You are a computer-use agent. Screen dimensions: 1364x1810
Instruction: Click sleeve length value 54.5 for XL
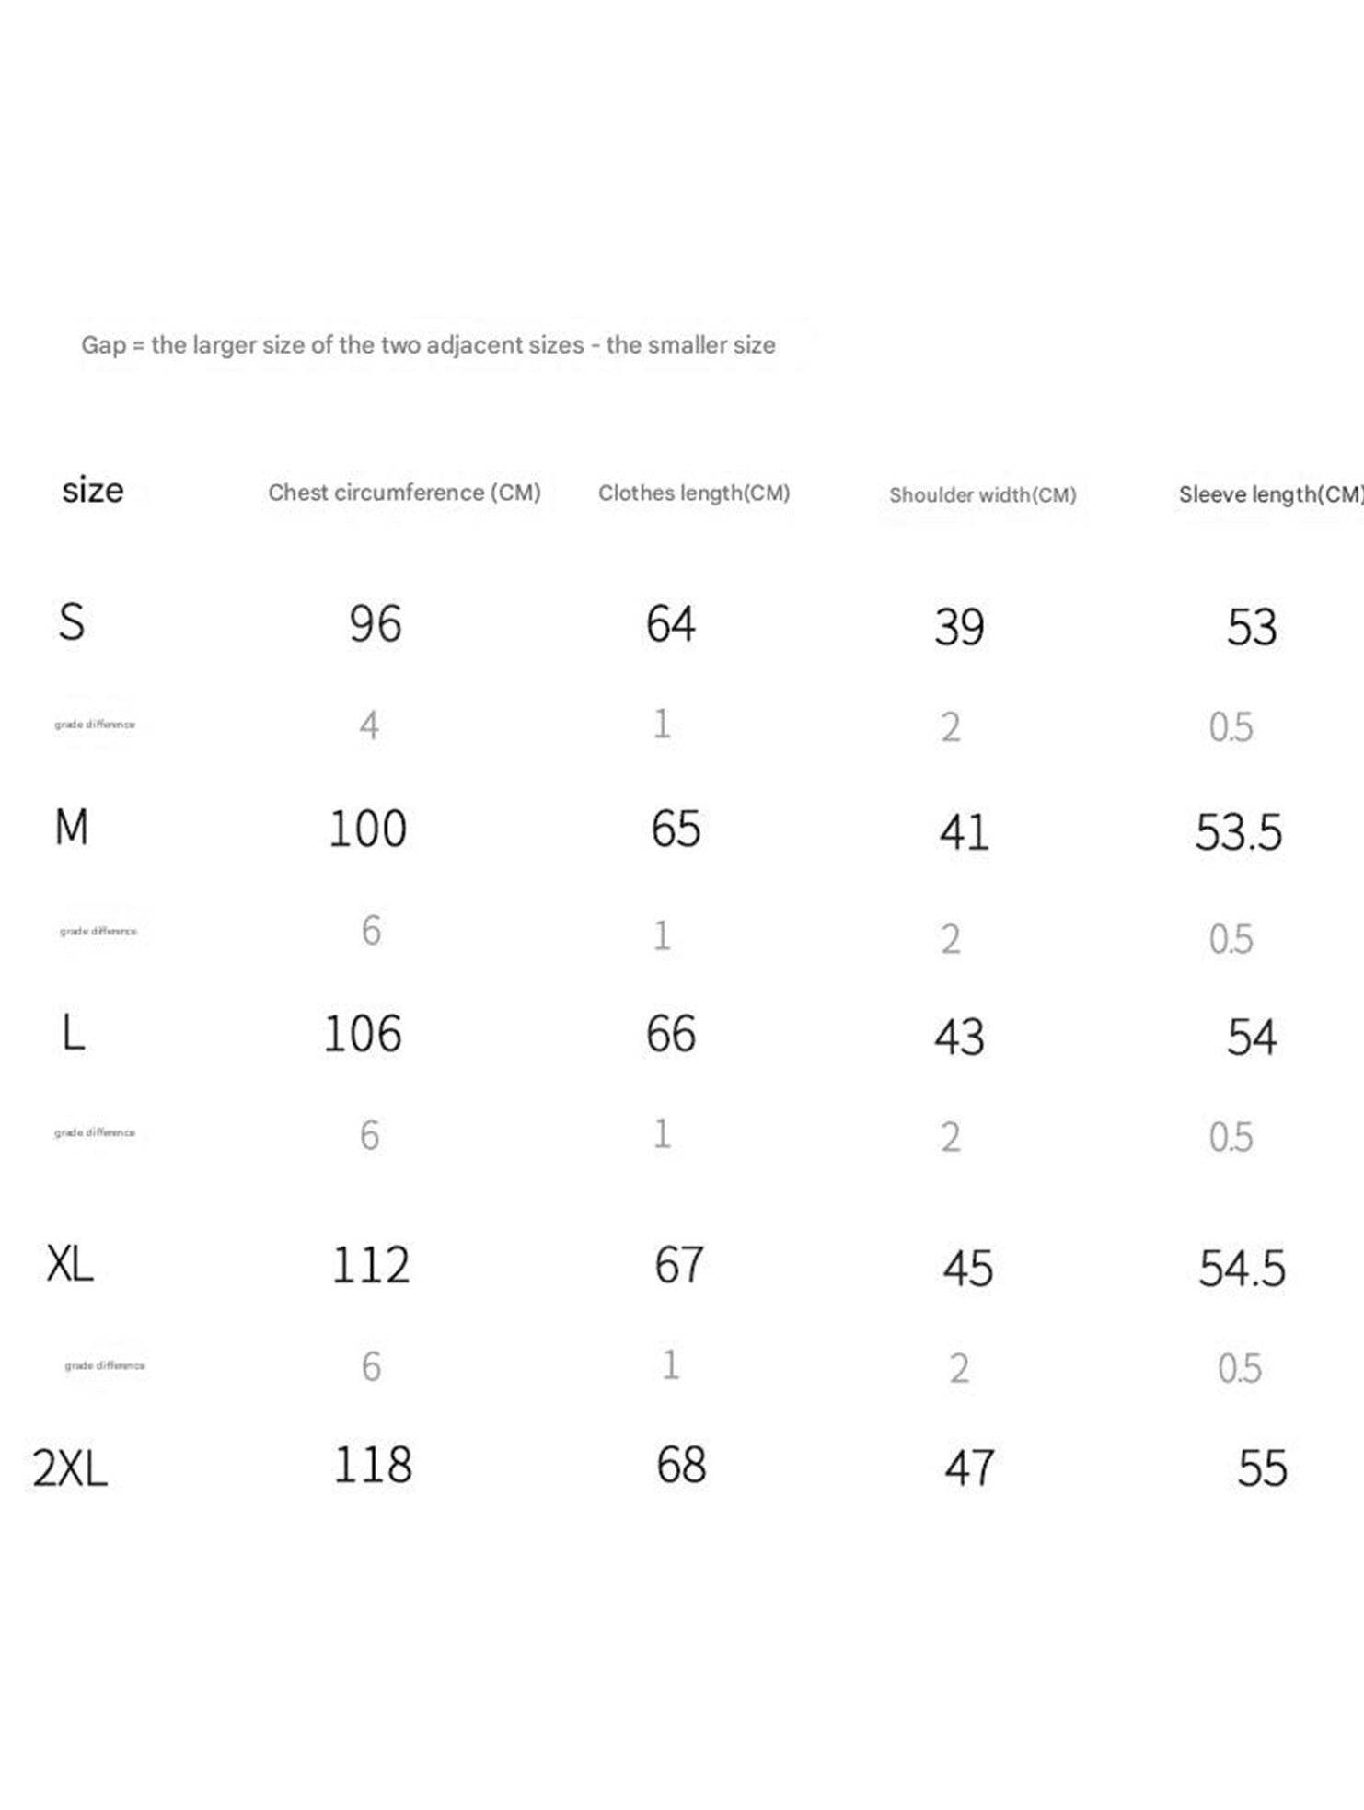[x=1242, y=1269]
